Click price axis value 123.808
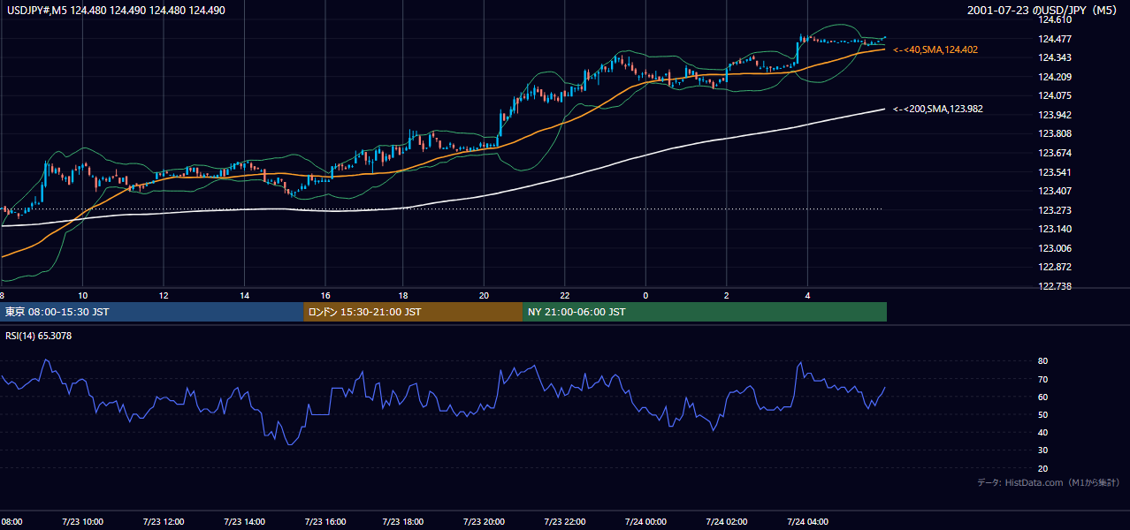This screenshot has width=1130, height=530. (1055, 134)
